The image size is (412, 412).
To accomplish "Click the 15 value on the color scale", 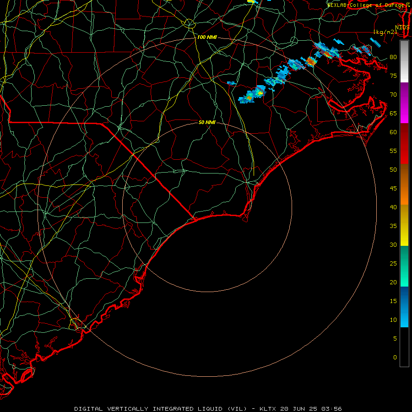I will click(393, 301).
